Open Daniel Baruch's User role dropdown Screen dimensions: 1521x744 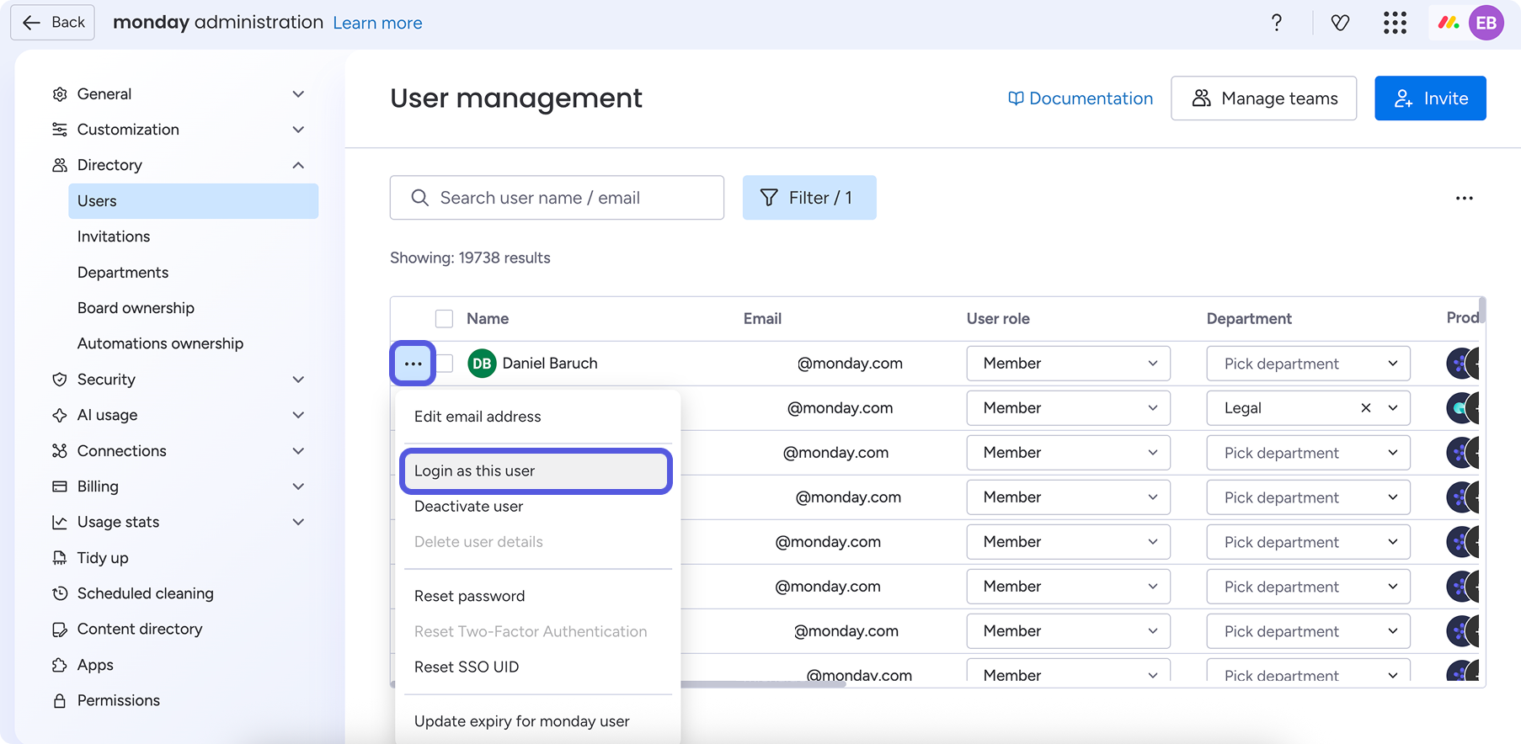click(1068, 364)
